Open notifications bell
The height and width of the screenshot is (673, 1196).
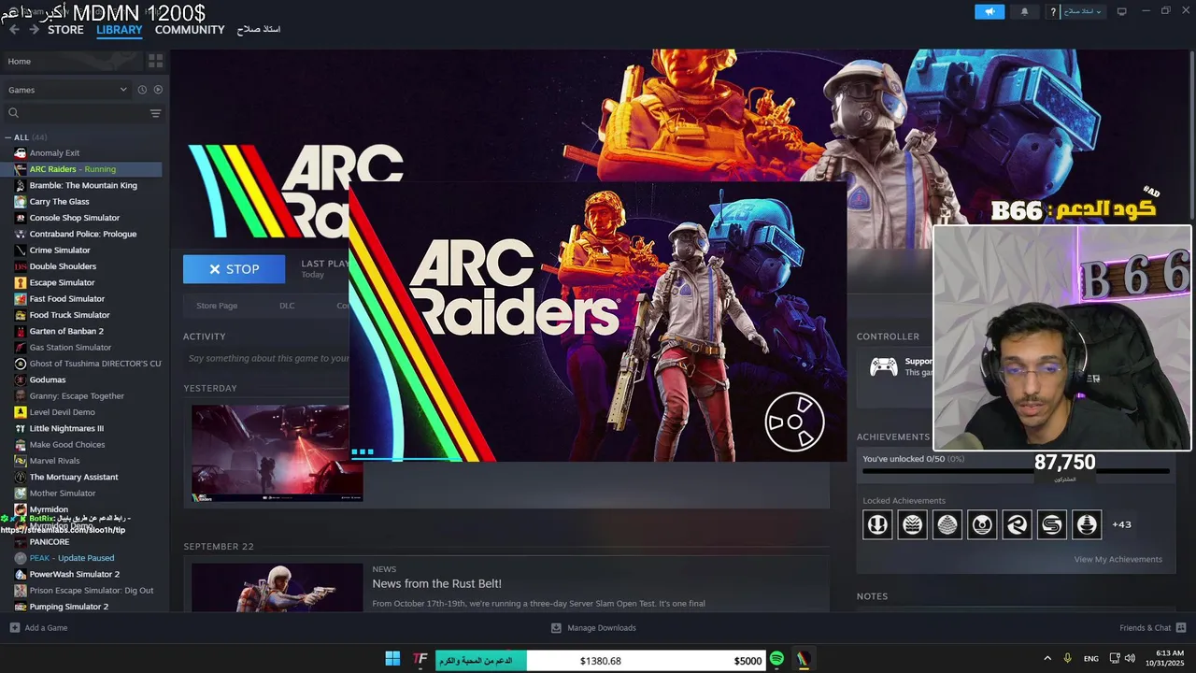click(1024, 12)
